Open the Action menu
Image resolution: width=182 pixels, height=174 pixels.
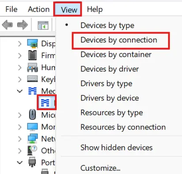(38, 9)
